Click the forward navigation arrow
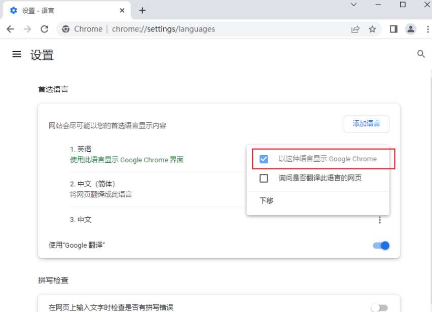The width and height of the screenshot is (432, 312). coord(27,29)
